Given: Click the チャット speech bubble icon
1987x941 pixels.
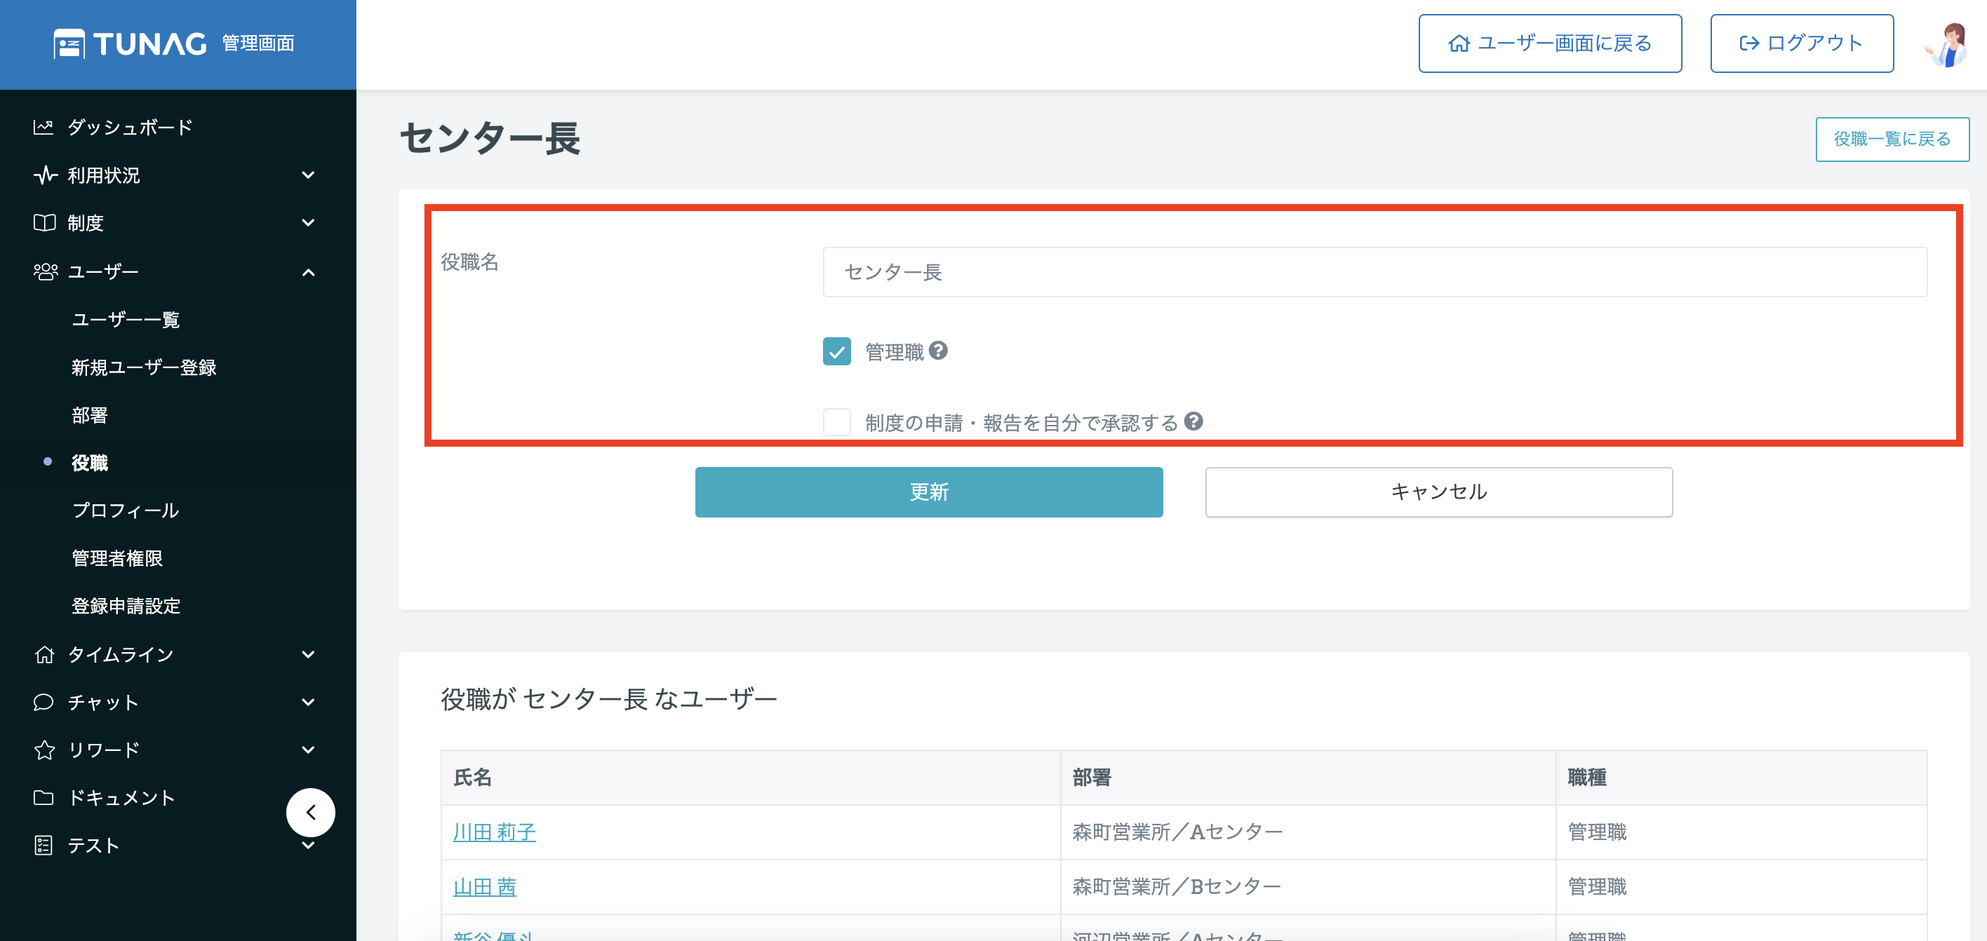Looking at the screenshot, I should [44, 702].
